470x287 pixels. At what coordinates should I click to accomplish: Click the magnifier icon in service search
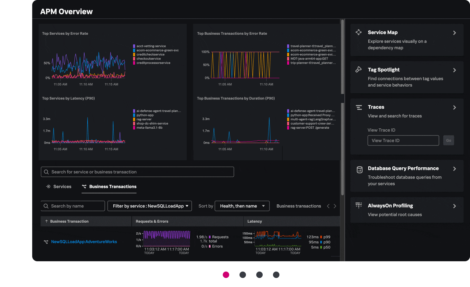(x=46, y=172)
